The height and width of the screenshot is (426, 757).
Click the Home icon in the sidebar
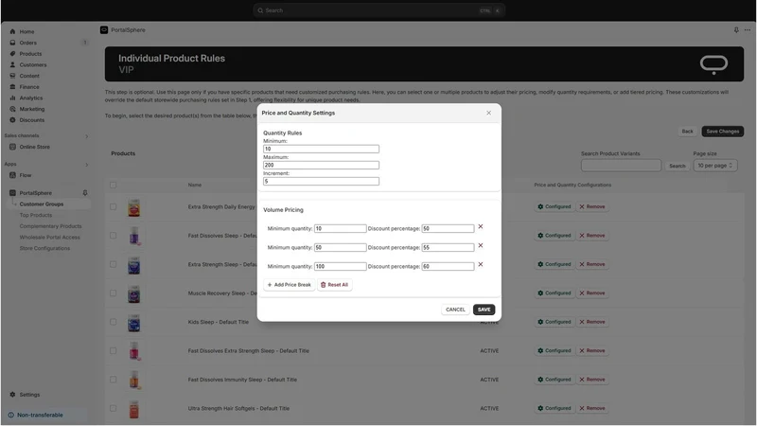[x=12, y=31]
